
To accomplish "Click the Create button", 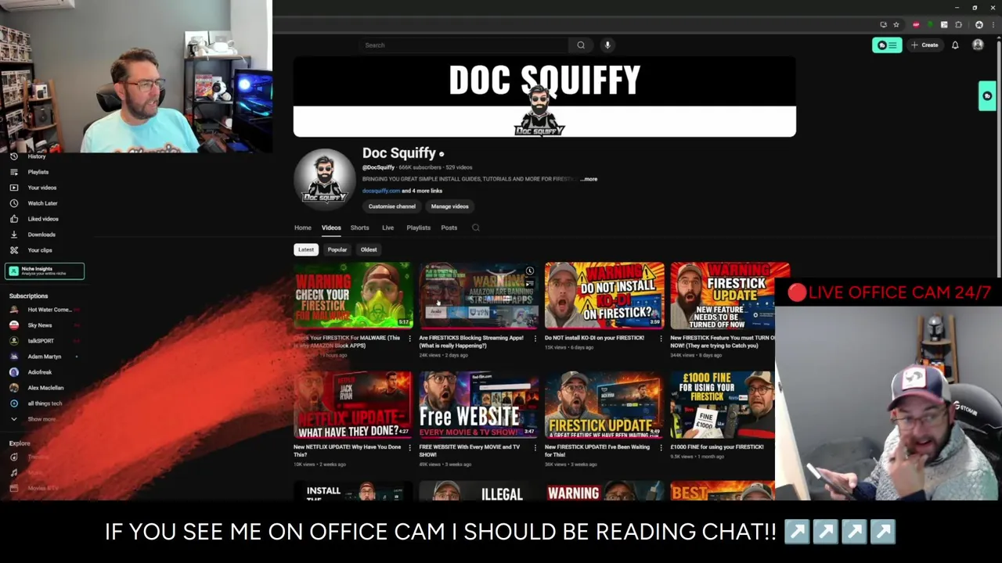I will [925, 45].
